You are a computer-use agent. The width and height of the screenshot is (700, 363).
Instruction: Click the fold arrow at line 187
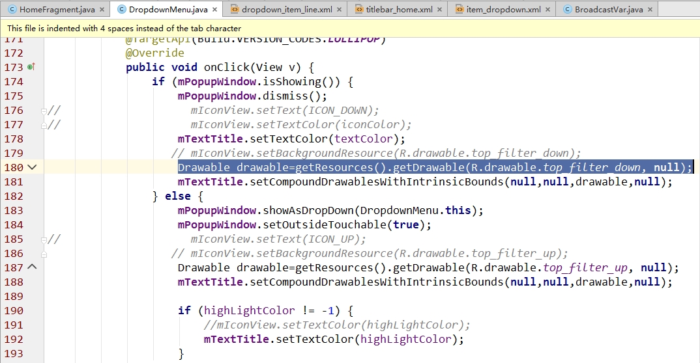click(32, 267)
